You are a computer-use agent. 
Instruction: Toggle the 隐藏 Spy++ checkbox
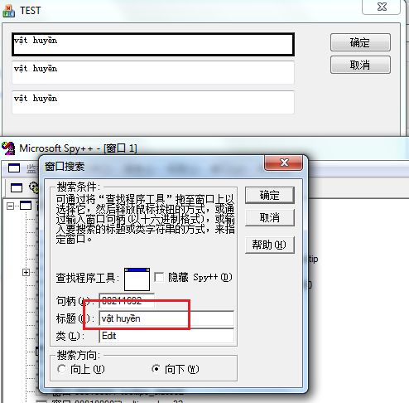point(159,277)
